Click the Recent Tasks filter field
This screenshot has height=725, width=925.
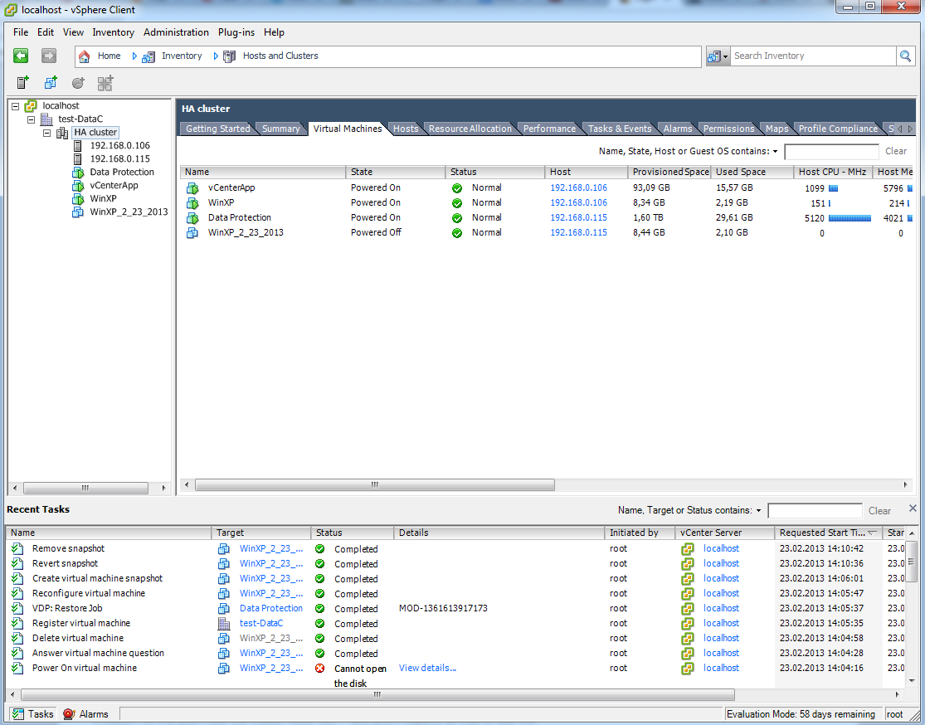coord(815,511)
